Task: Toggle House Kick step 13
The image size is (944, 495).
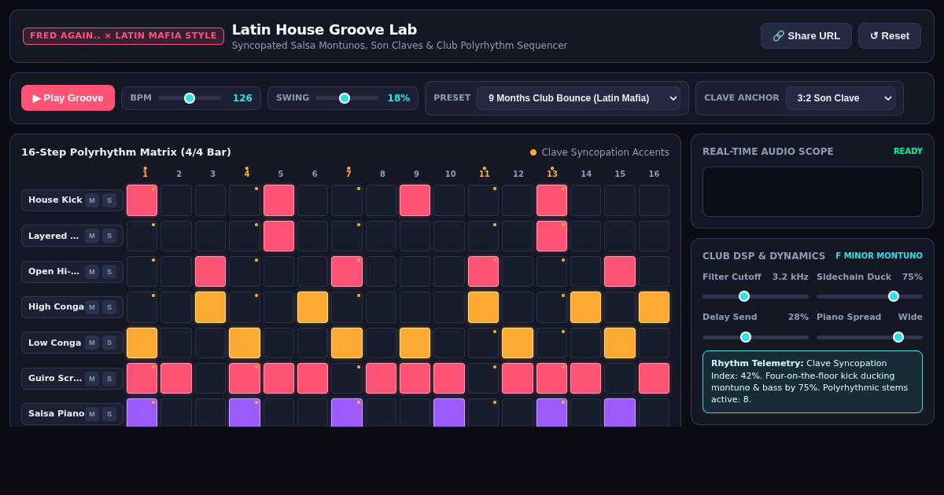Action: (x=551, y=200)
